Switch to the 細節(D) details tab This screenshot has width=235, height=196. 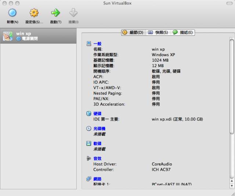coord(134,32)
